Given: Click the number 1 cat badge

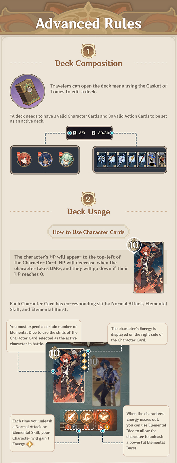Looking at the screenshot, I should (88, 51).
